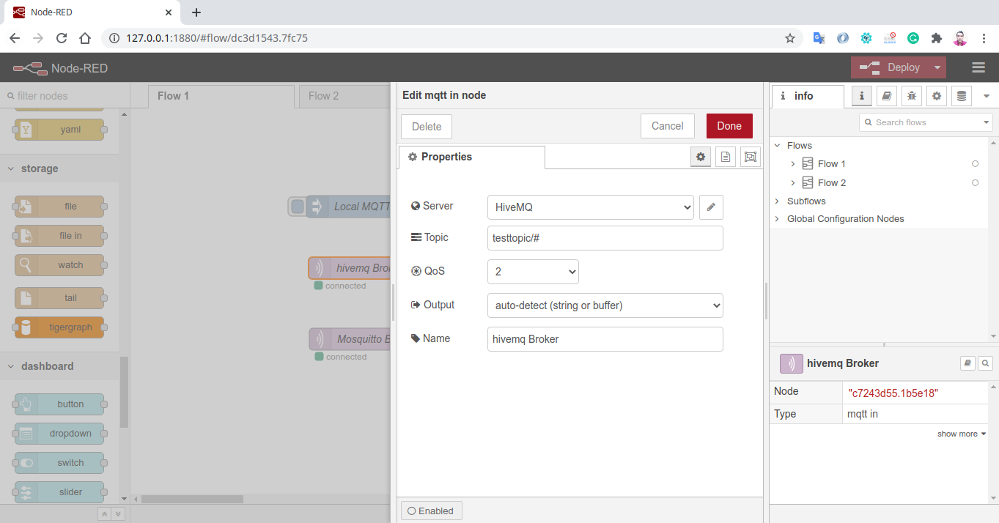Open the configuration nodes gear sidebar tab
This screenshot has height=523, width=999.
[937, 96]
